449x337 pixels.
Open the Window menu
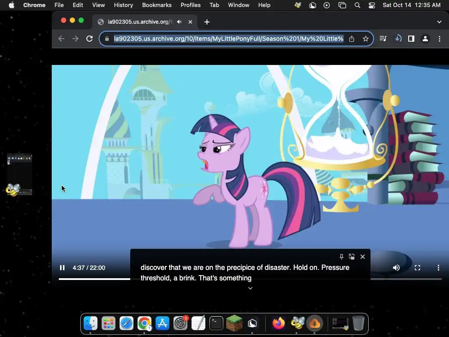tap(239, 5)
